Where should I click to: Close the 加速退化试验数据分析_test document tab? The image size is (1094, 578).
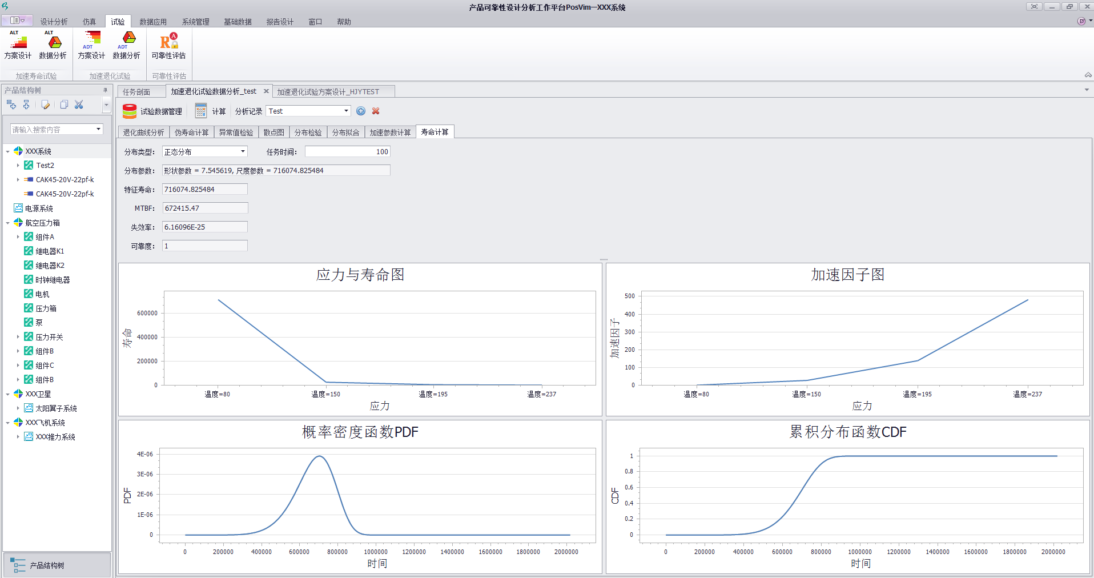tap(266, 91)
